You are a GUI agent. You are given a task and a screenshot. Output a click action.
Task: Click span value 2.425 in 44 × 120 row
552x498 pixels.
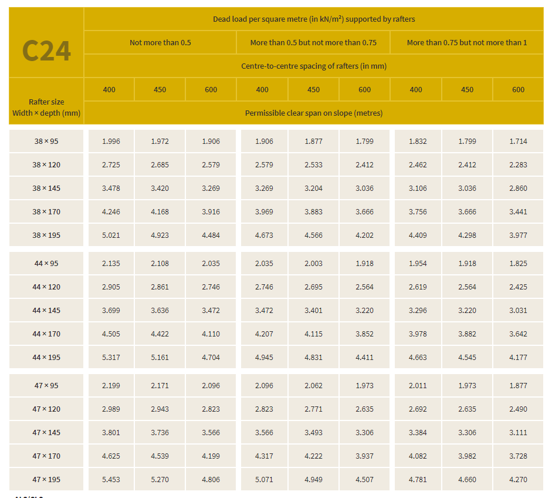coord(518,287)
